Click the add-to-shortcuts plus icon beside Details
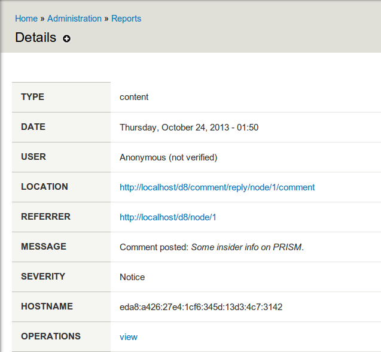The image size is (381, 352). [x=66, y=38]
